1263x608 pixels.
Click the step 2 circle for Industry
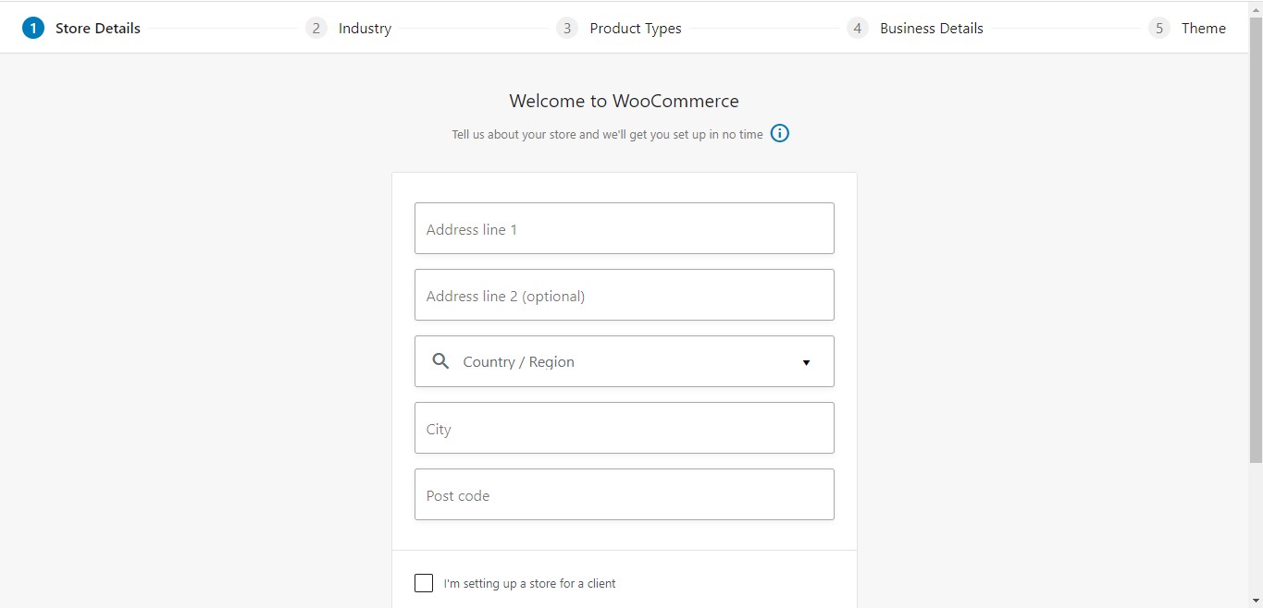point(316,28)
